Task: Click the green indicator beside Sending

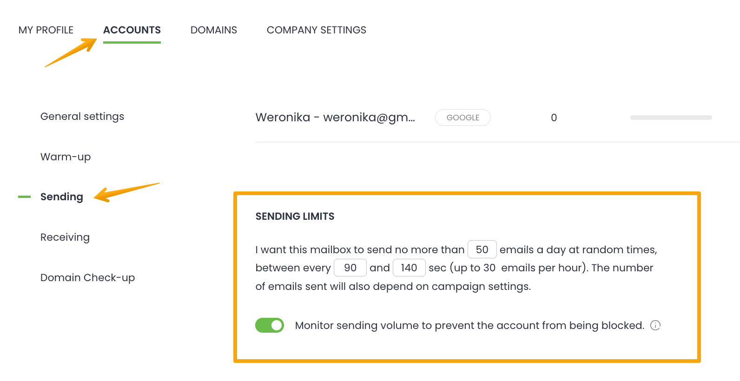Action: [24, 197]
